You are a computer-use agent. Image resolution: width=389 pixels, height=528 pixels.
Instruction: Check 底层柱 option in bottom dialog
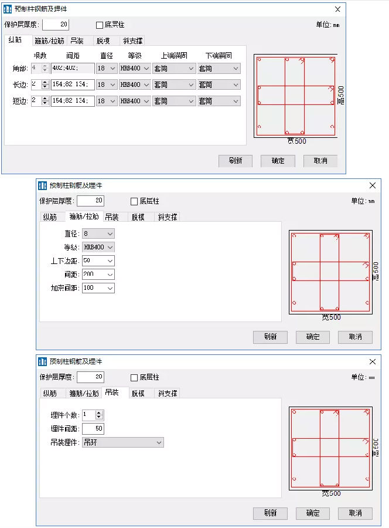[x=134, y=377]
